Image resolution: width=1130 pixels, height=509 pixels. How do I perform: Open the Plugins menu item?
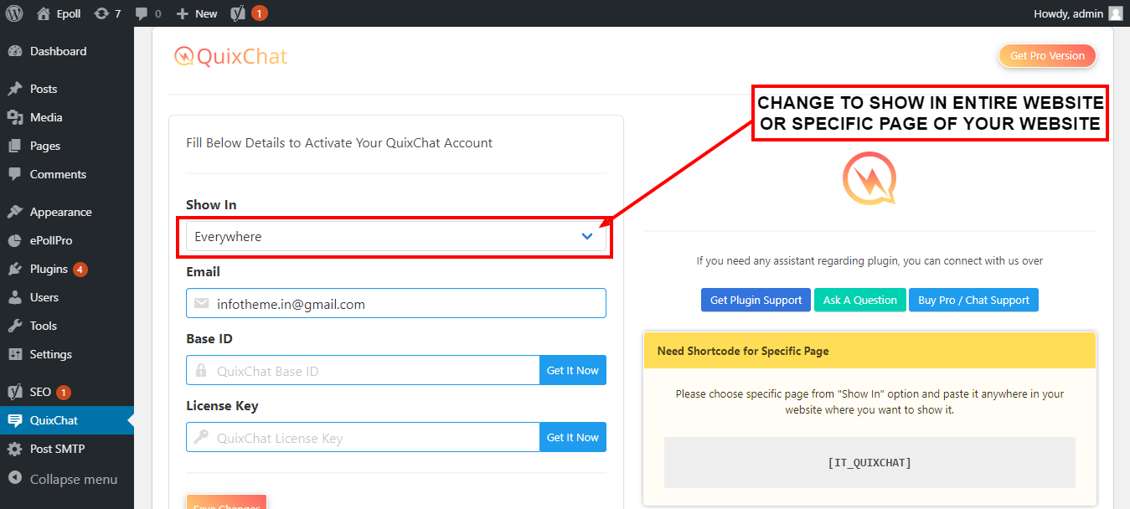coord(49,269)
